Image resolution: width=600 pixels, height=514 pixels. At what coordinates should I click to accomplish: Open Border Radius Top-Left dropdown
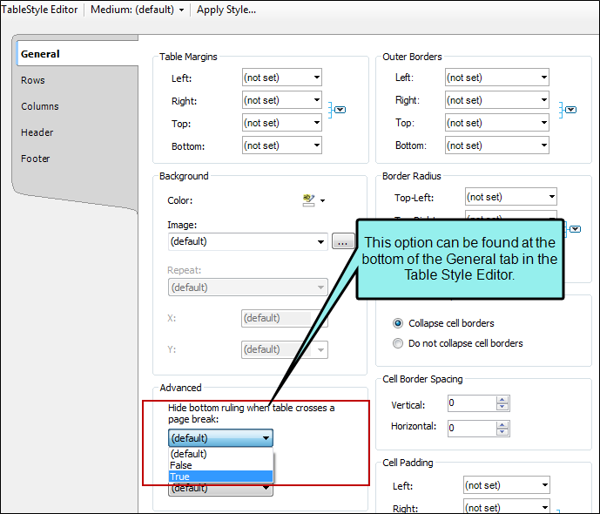[511, 197]
